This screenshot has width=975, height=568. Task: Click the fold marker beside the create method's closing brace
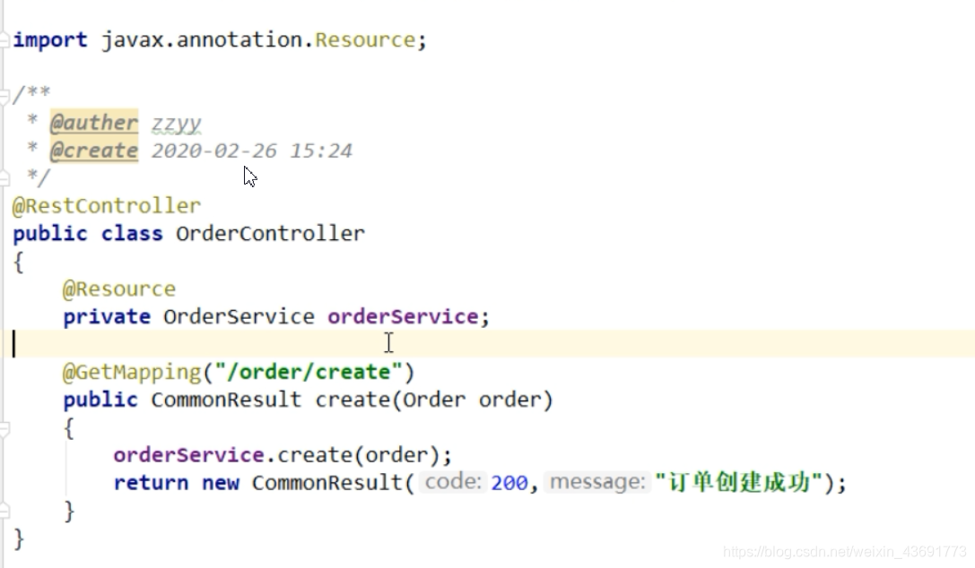pos(4,511)
